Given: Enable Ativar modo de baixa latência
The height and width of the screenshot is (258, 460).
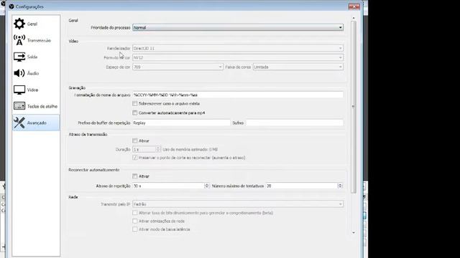Looking at the screenshot, I should 135,229.
